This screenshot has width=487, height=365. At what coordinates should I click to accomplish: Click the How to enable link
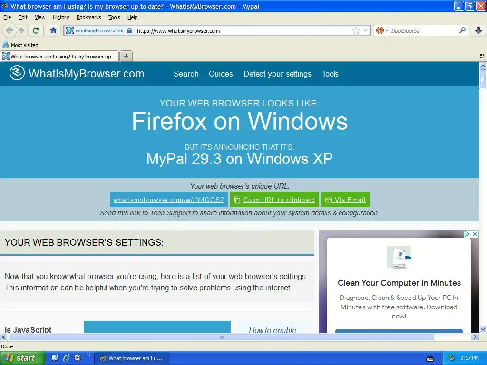(273, 330)
